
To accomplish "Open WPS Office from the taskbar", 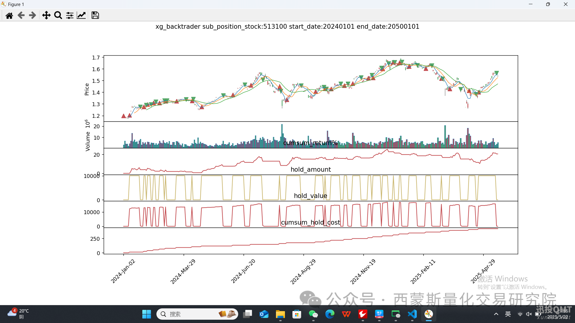I will 346,314.
